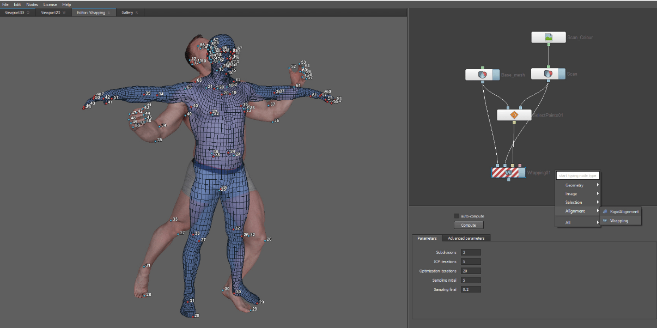
Task: Expand the Selection submenu
Action: [x=579, y=203]
